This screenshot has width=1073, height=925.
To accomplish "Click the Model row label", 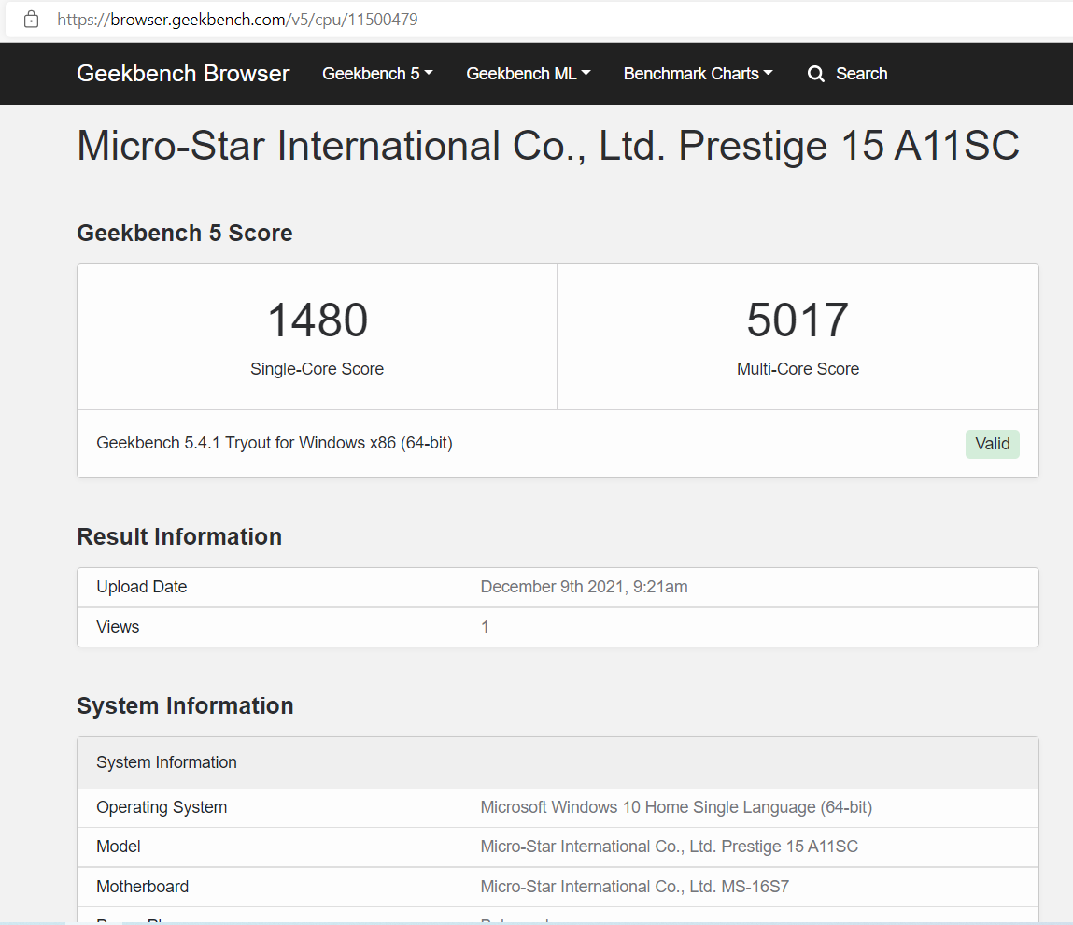I will 119,847.
